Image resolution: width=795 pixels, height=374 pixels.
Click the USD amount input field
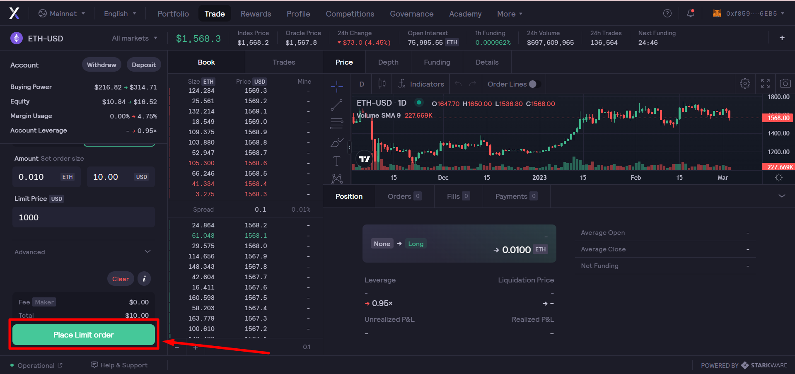[121, 177]
